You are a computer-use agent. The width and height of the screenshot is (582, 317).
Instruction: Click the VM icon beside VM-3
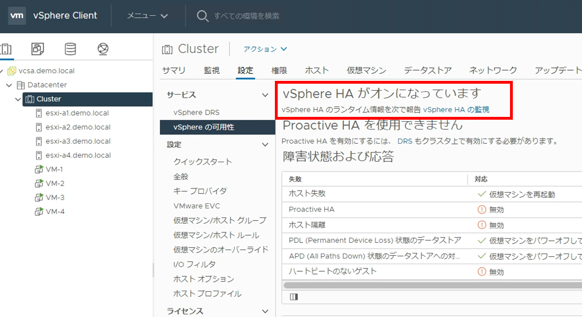click(x=39, y=197)
